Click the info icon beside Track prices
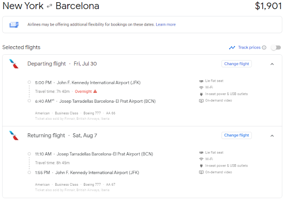Image resolution: width=287 pixels, height=201 pixels. click(x=264, y=48)
